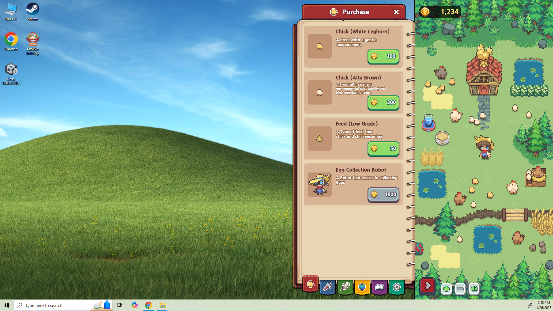This screenshot has width=553, height=311.
Task: Open the feather tab
Action: [x=345, y=287]
